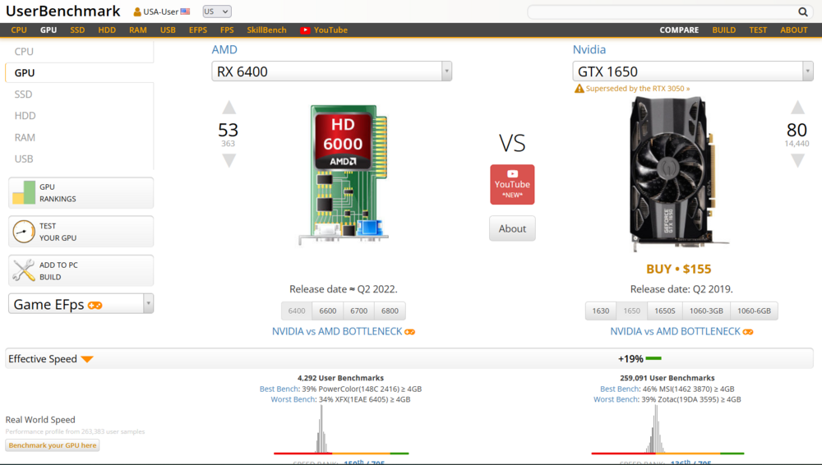Downvote the RX 6400 with the down arrow
This screenshot has height=465, width=822.
[229, 161]
